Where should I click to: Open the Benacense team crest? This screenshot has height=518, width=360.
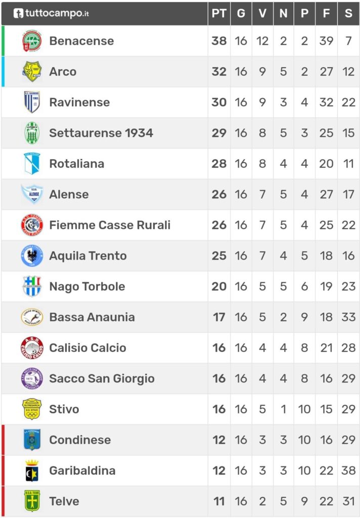(x=32, y=41)
